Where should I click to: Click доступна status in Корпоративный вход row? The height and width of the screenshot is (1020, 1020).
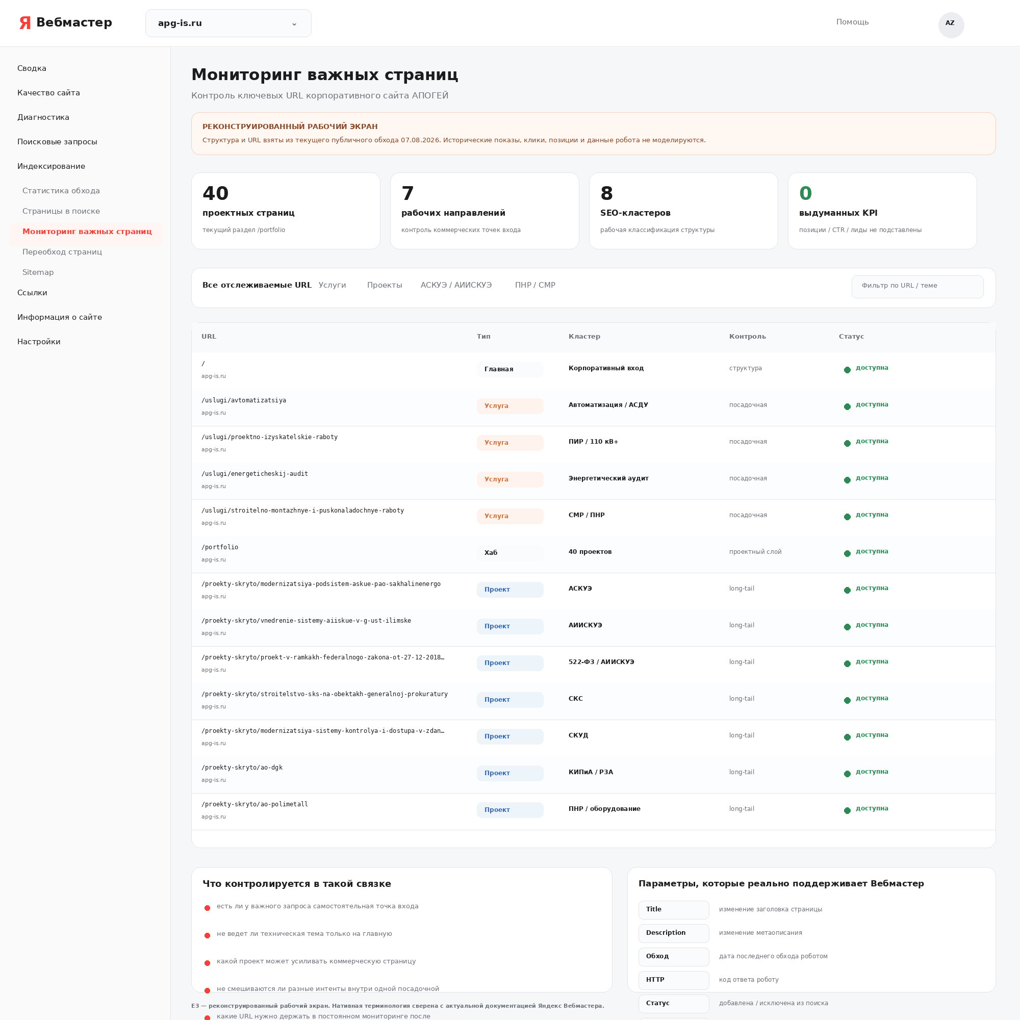[x=872, y=367]
